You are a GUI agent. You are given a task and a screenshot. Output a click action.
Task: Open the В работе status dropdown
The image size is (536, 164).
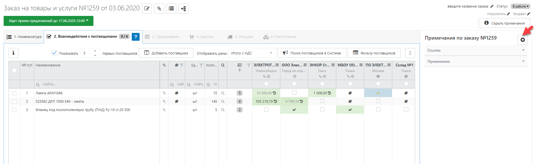pos(520,6)
